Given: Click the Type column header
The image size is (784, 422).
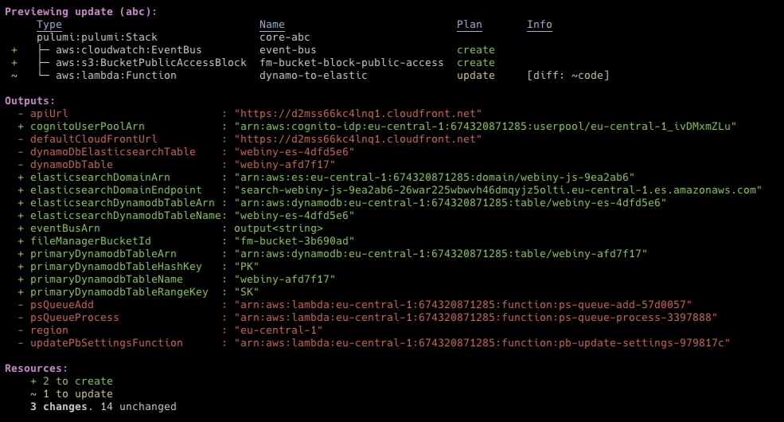Looking at the screenshot, I should (x=49, y=25).
